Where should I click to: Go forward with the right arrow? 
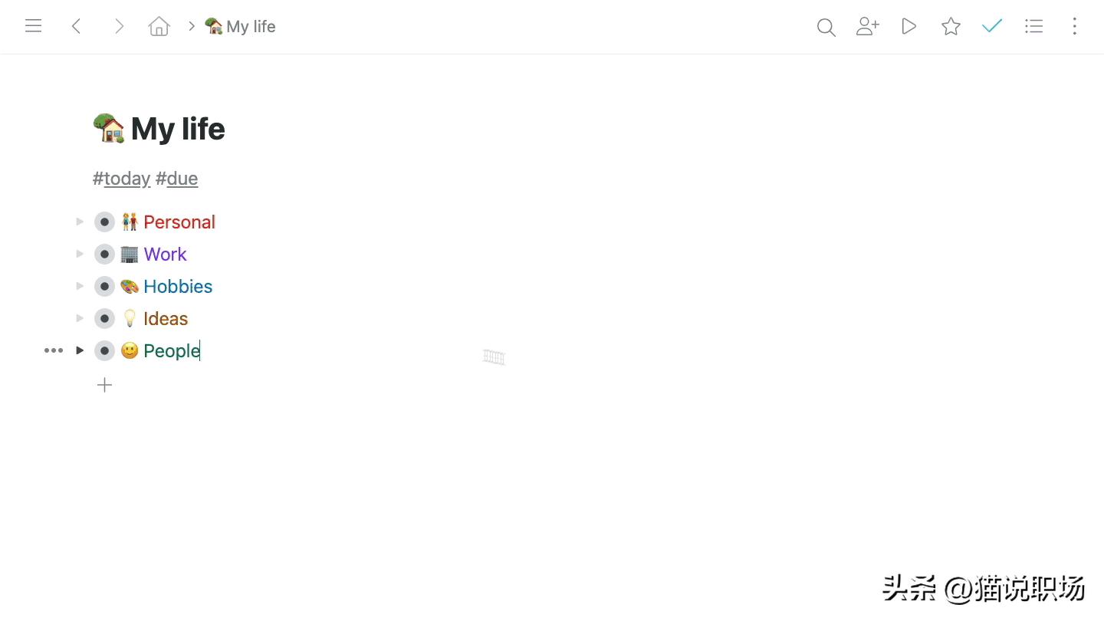[x=119, y=26]
